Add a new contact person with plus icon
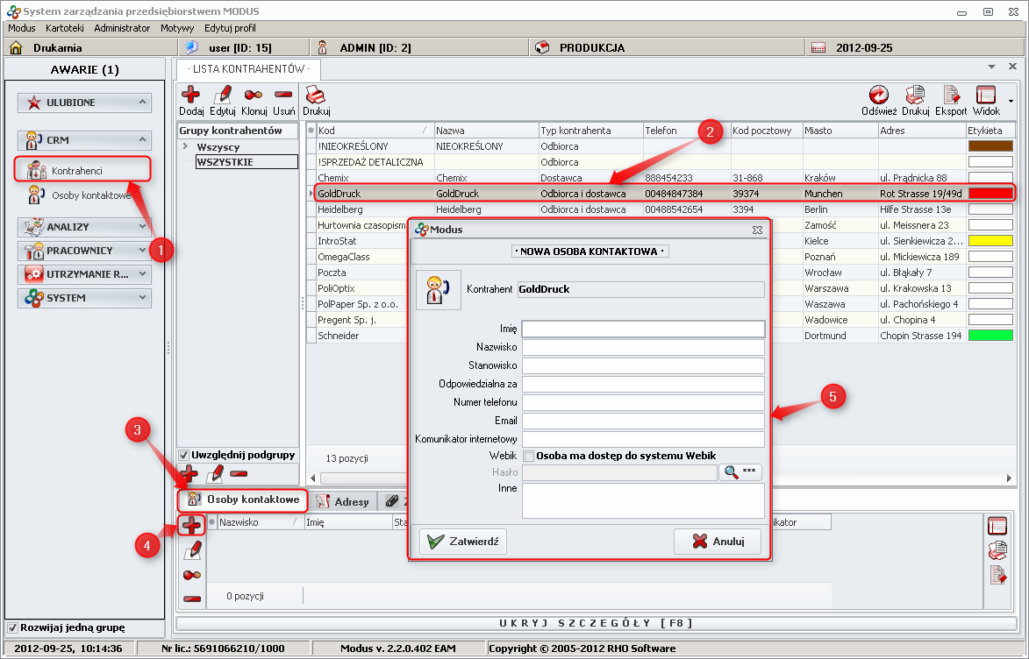This screenshot has width=1029, height=659. [x=192, y=525]
